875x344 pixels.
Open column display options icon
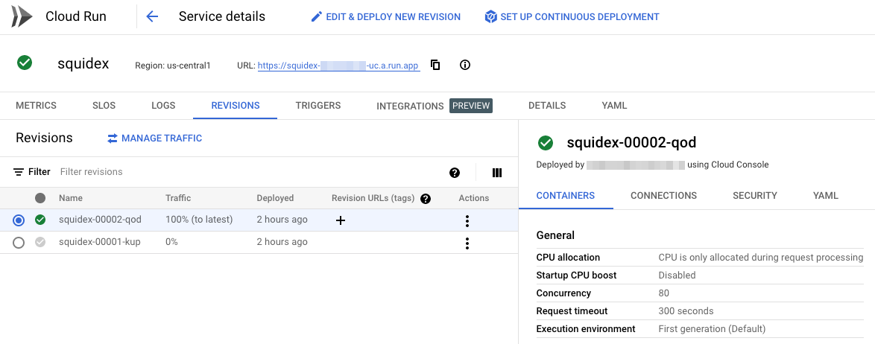click(497, 173)
